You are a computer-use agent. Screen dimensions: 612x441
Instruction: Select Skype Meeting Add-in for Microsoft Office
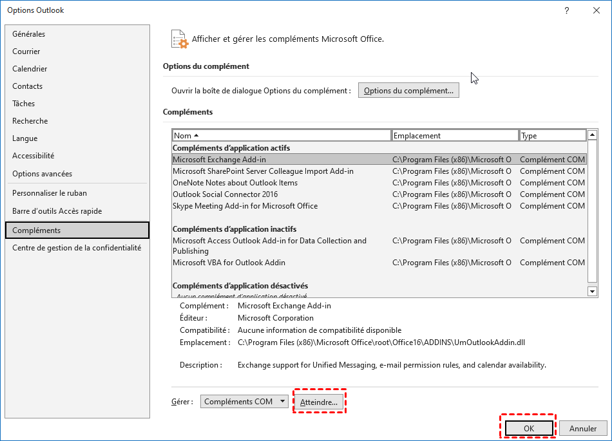click(379, 206)
